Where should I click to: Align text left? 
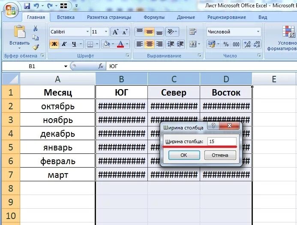(x=140, y=44)
